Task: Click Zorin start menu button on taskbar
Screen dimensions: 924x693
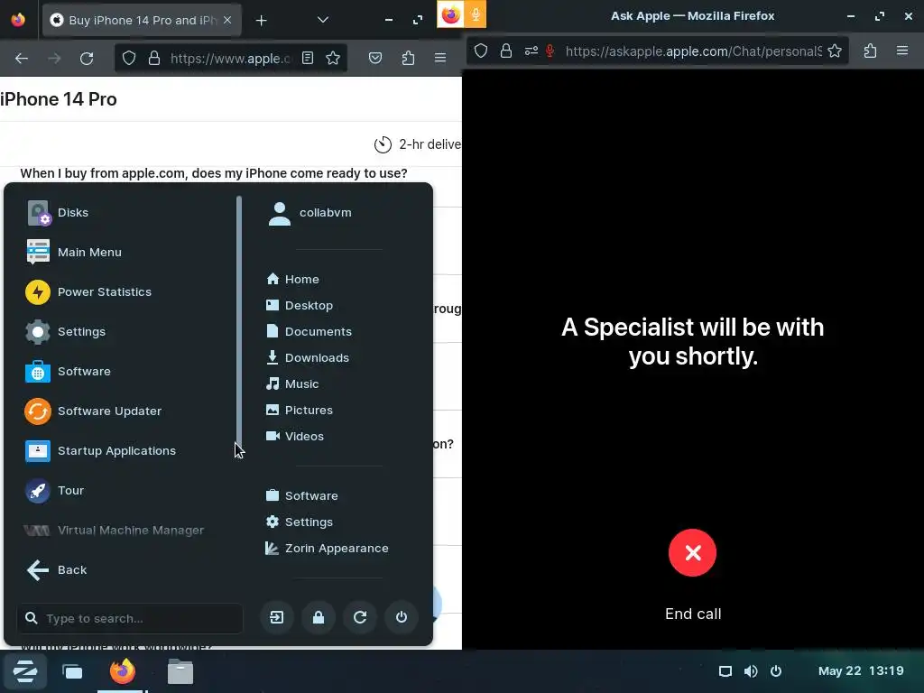Action: point(24,671)
